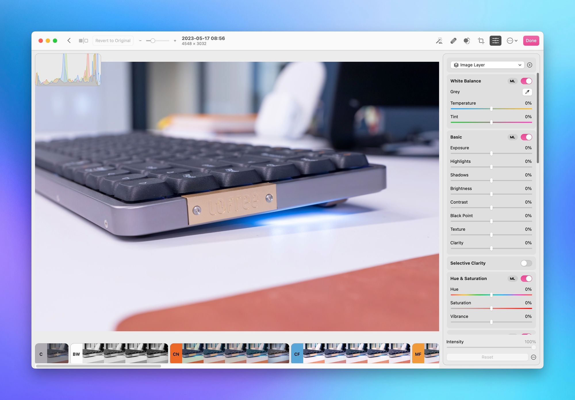Viewport: 575px width, 400px height.
Task: Disable the White Balance switch
Action: 526,81
